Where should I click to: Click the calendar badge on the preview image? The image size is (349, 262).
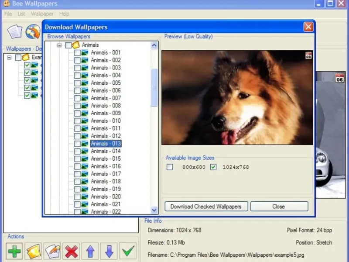coord(308,55)
